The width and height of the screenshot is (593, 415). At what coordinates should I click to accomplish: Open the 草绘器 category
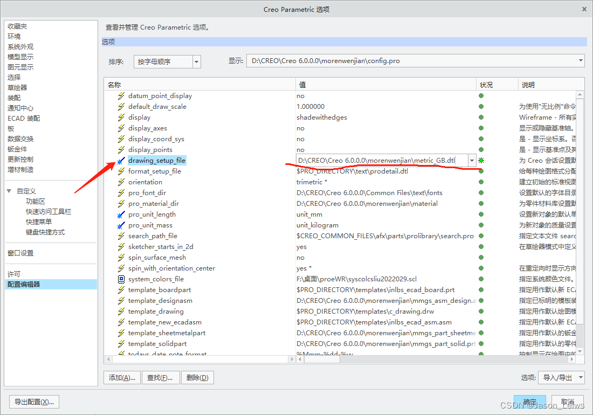point(17,88)
